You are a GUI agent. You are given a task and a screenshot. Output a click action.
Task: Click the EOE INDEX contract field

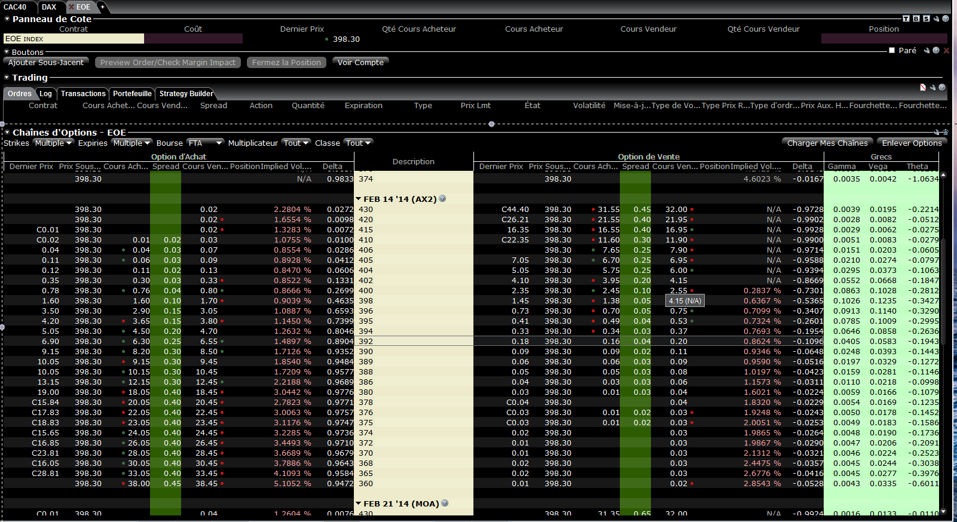click(74, 39)
